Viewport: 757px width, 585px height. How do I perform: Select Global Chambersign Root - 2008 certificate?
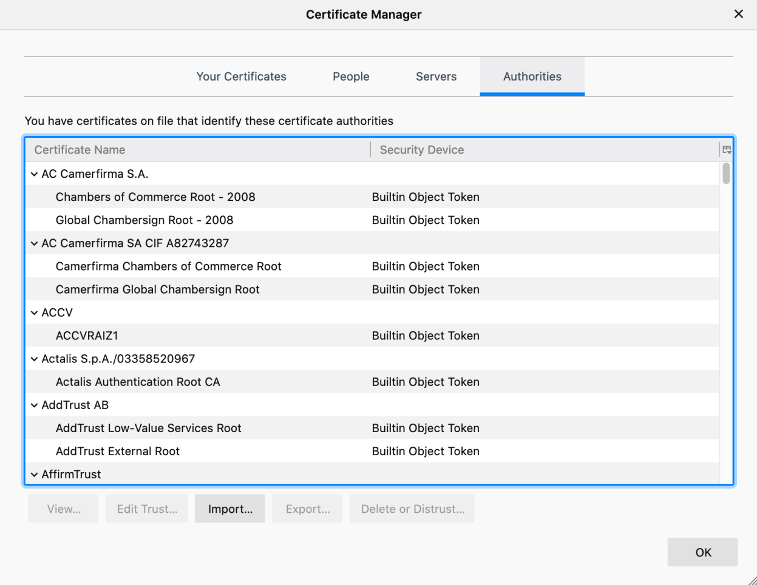pos(372,220)
